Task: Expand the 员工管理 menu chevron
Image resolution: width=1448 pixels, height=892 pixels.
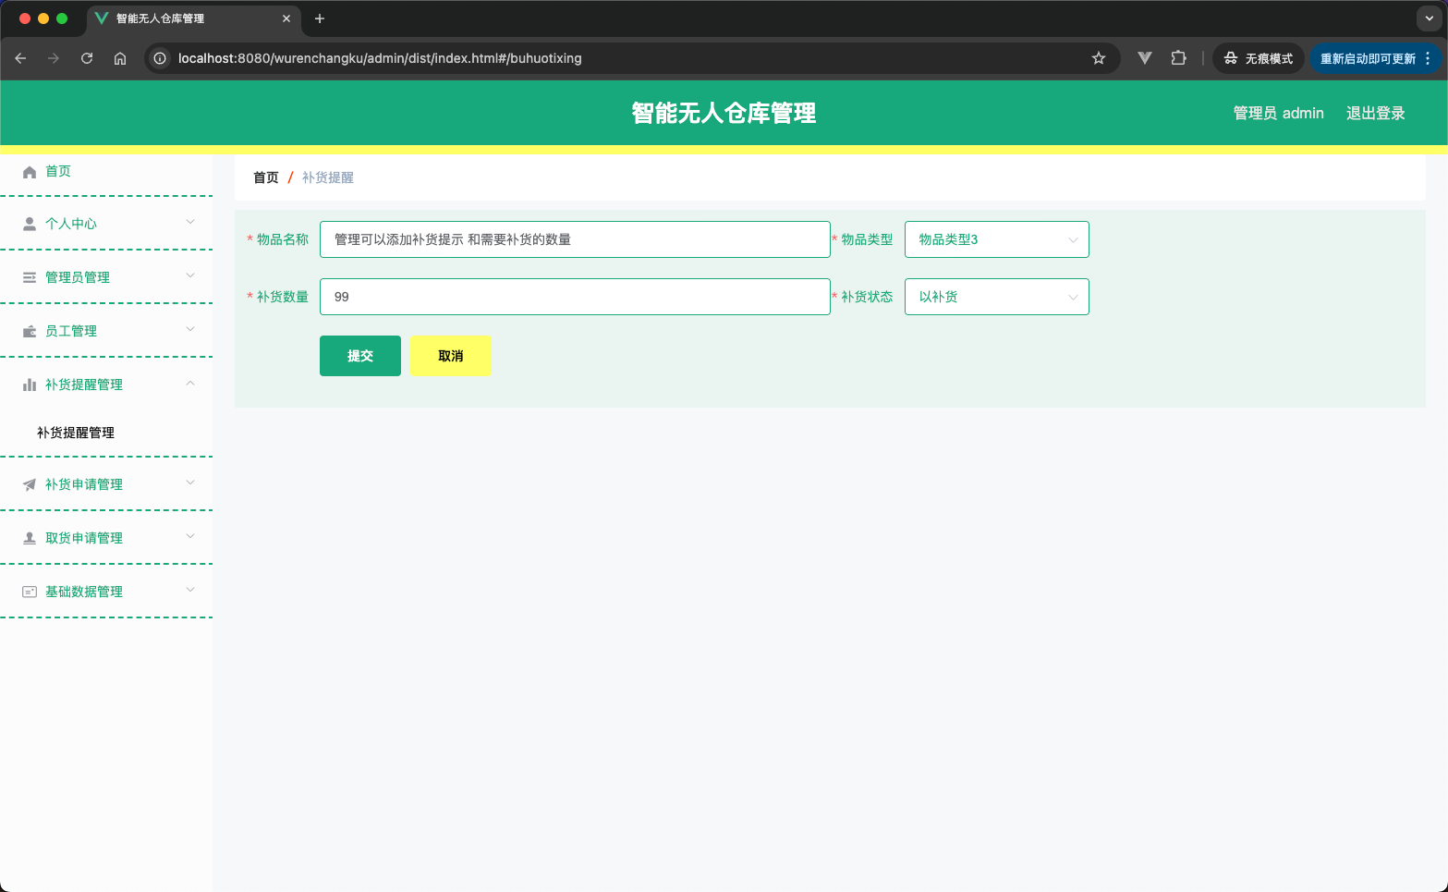Action: click(x=190, y=329)
